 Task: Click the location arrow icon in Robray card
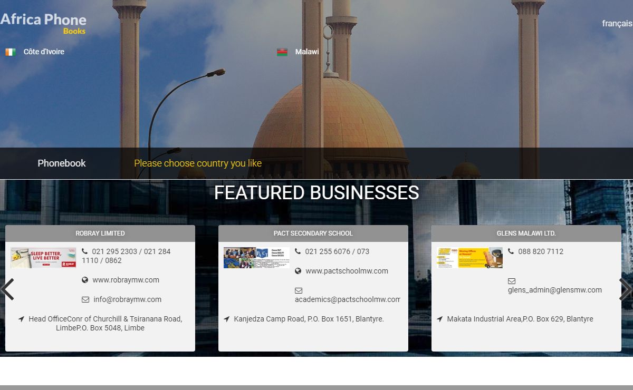pyautogui.click(x=21, y=319)
